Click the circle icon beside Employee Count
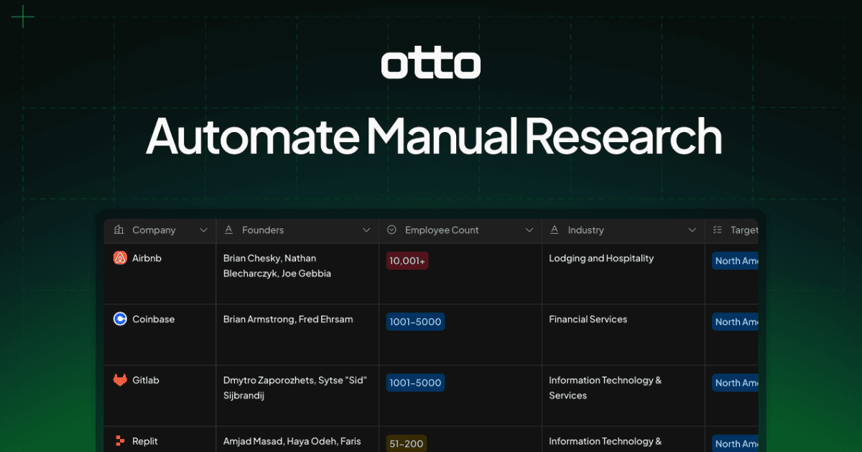 pos(392,230)
